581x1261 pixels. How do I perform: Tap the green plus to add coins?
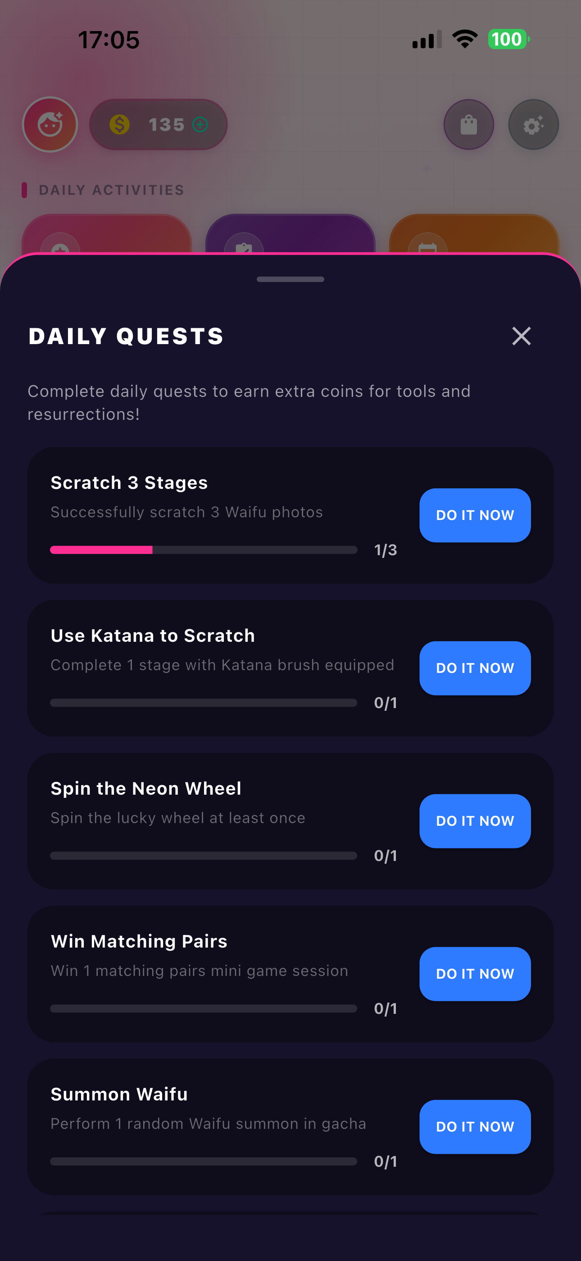200,124
